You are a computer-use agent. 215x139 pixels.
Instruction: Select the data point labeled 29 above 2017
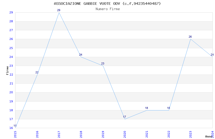tap(59, 10)
